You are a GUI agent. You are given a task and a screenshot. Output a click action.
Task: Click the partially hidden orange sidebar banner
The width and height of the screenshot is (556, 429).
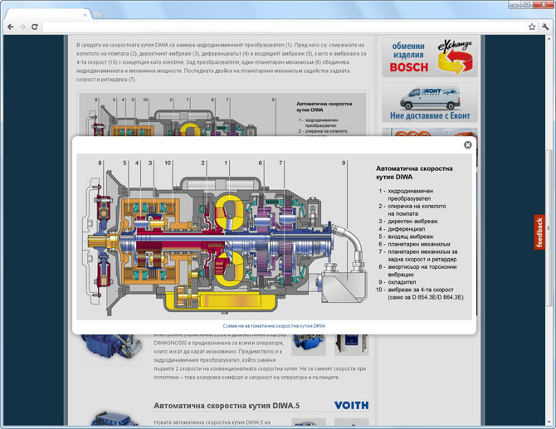click(430, 132)
